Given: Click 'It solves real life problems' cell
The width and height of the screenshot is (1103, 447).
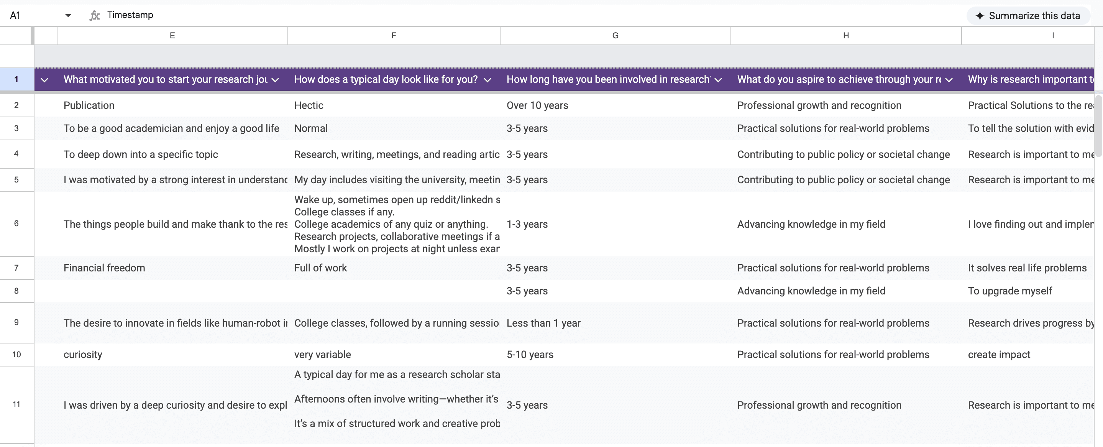Looking at the screenshot, I should point(1027,268).
